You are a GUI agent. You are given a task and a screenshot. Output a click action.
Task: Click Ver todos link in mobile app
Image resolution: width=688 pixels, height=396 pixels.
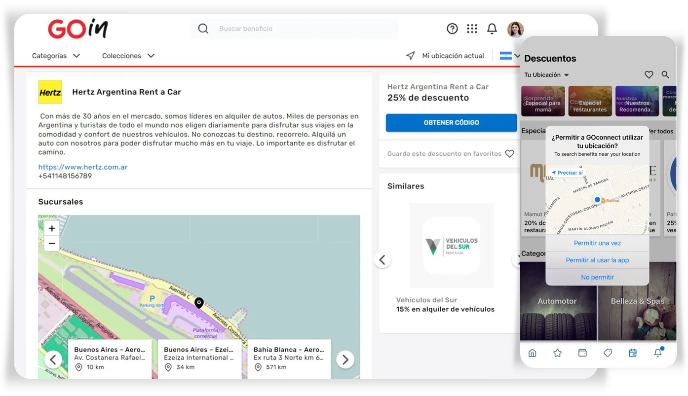point(661,131)
